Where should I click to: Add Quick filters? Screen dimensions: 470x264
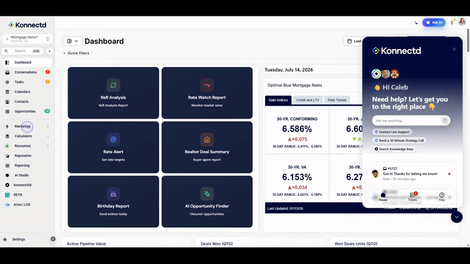pyautogui.click(x=76, y=53)
